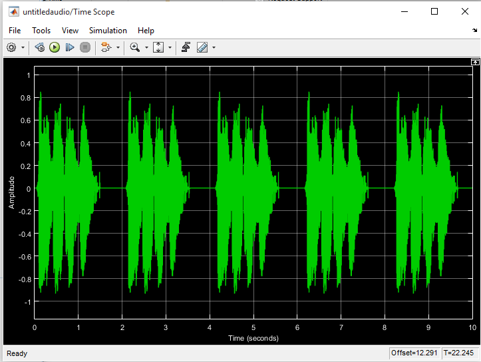Viewport: 481px width, 362px height.
Task: Click the T=22.245 status field
Action: coord(459,353)
